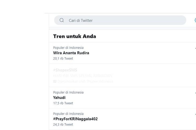Select the 17,5 rb Tweet count

pos(63,103)
